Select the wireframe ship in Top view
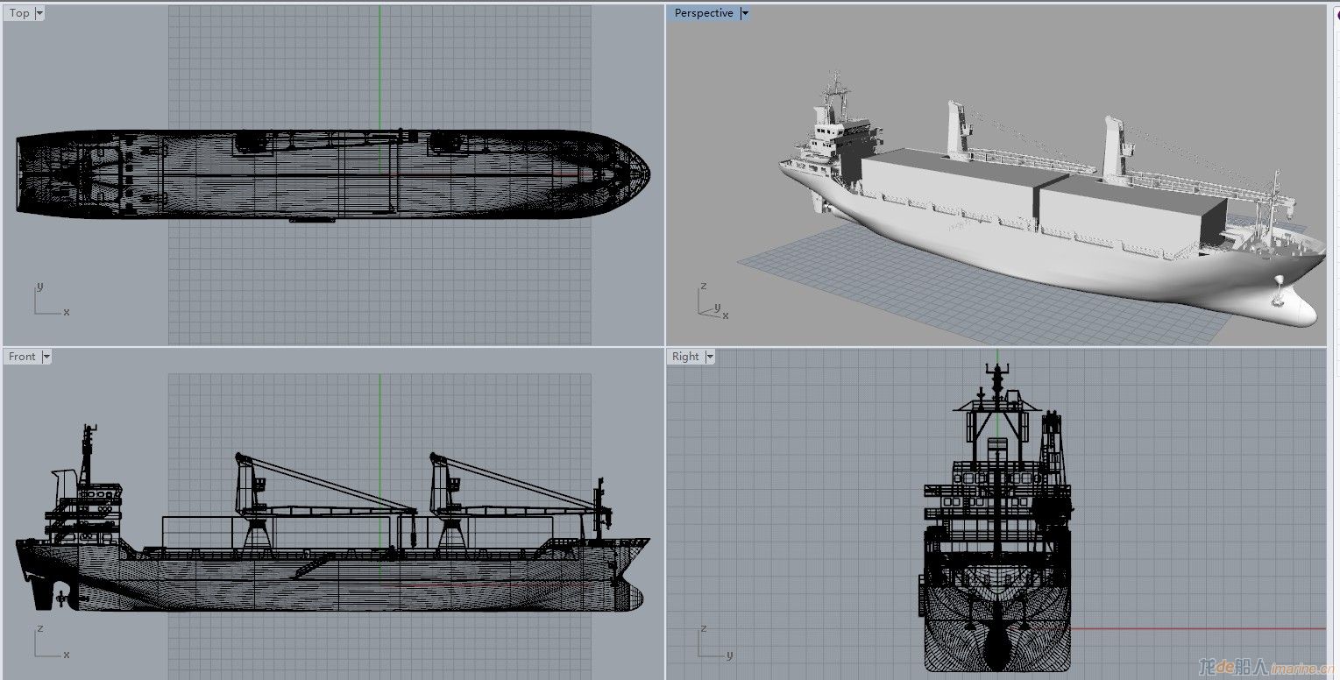1340x680 pixels. pos(333,174)
